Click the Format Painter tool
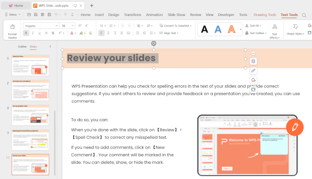Image resolution: width=312 pixels, height=179 pixels. (x=12, y=31)
